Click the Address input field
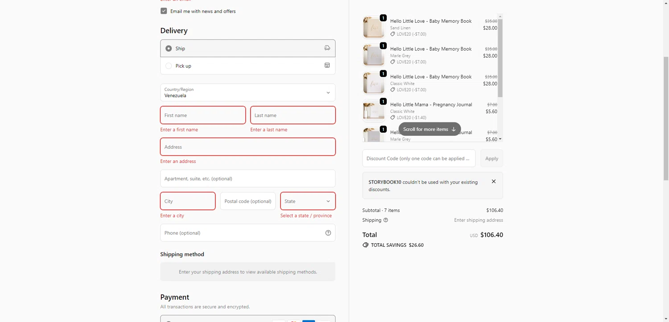This screenshot has width=669, height=322. [x=248, y=147]
